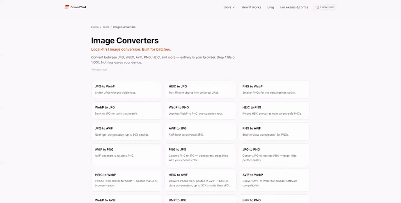This screenshot has width=401, height=203.
Task: Open For exams & forms page
Action: [294, 7]
